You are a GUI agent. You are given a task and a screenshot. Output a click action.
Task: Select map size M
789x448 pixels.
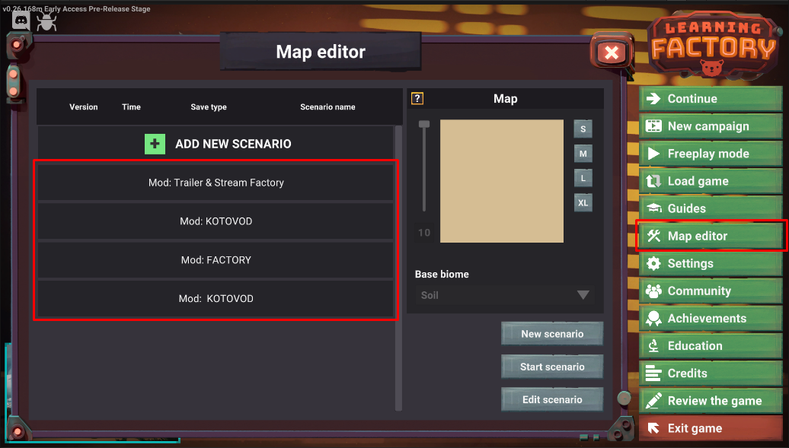(x=583, y=154)
